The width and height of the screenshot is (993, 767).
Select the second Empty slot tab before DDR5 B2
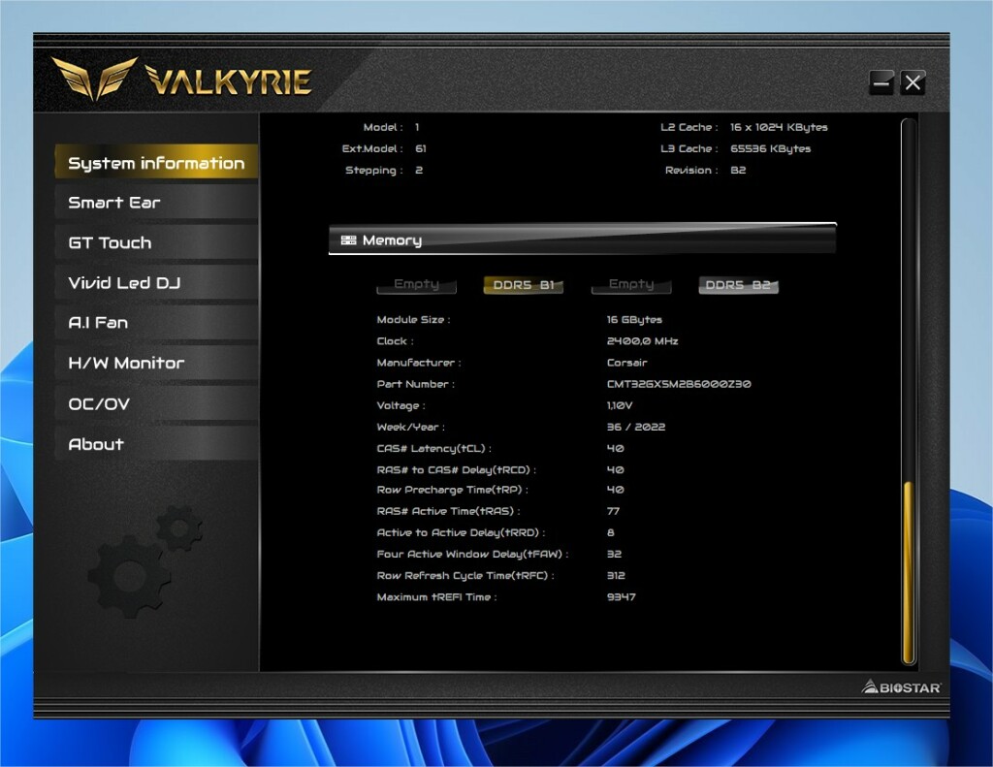point(630,284)
